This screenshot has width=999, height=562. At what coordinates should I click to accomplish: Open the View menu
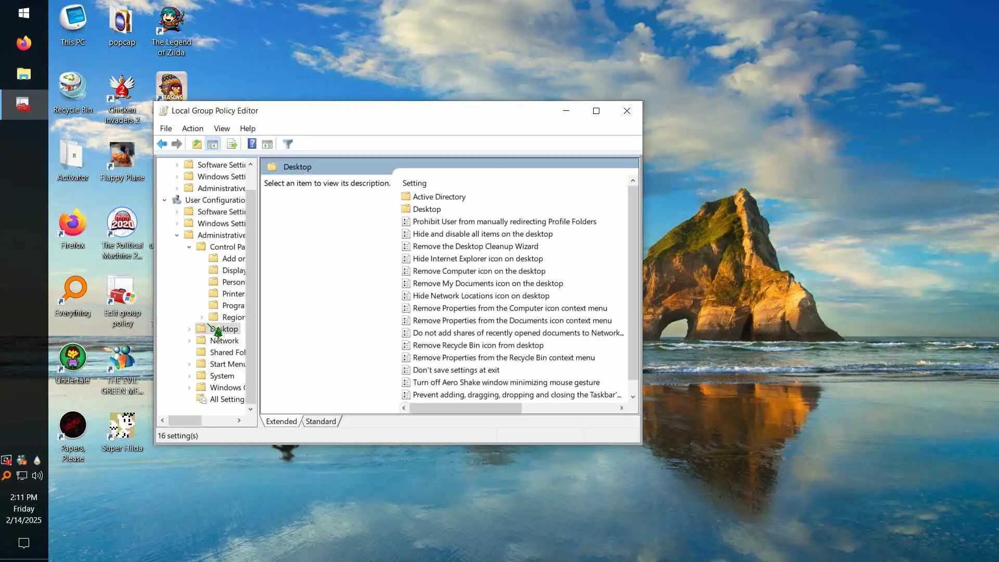pos(221,129)
